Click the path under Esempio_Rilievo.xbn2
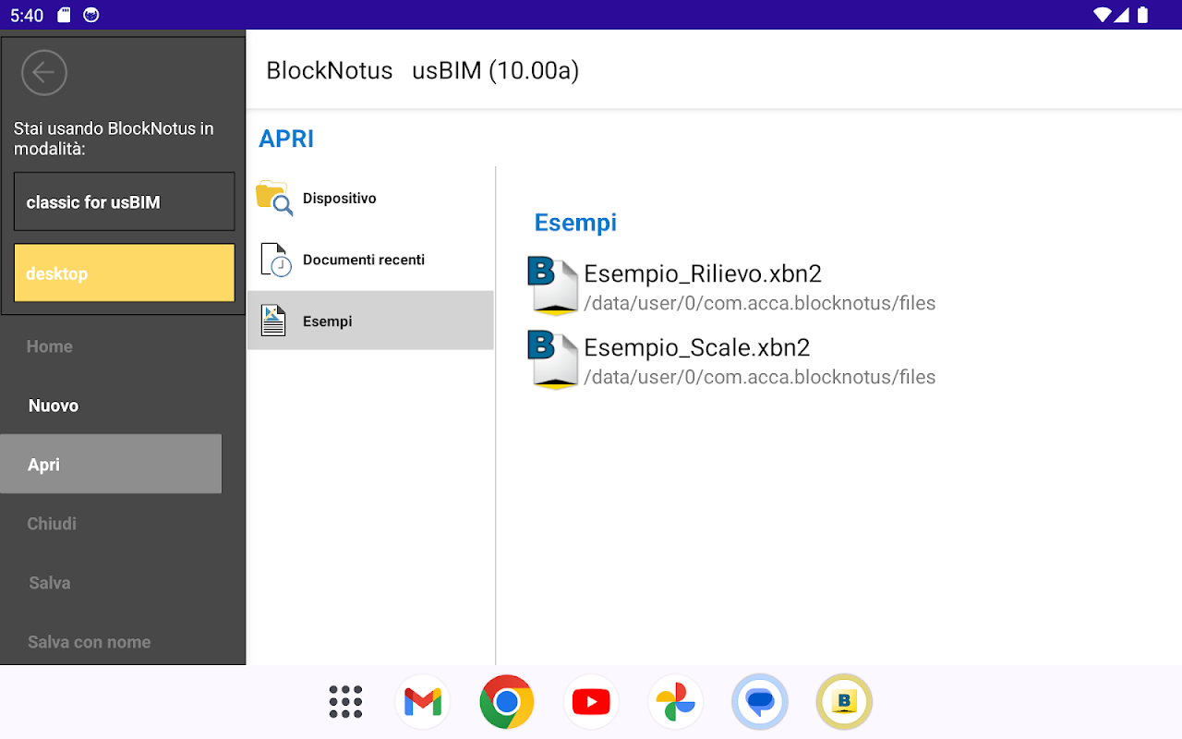The width and height of the screenshot is (1182, 739). [x=760, y=303]
